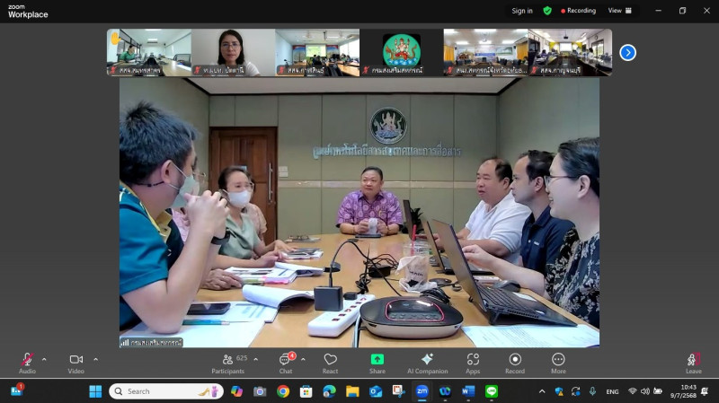The width and height of the screenshot is (719, 403).
Task: Click the Sign in link
Action: click(x=521, y=11)
